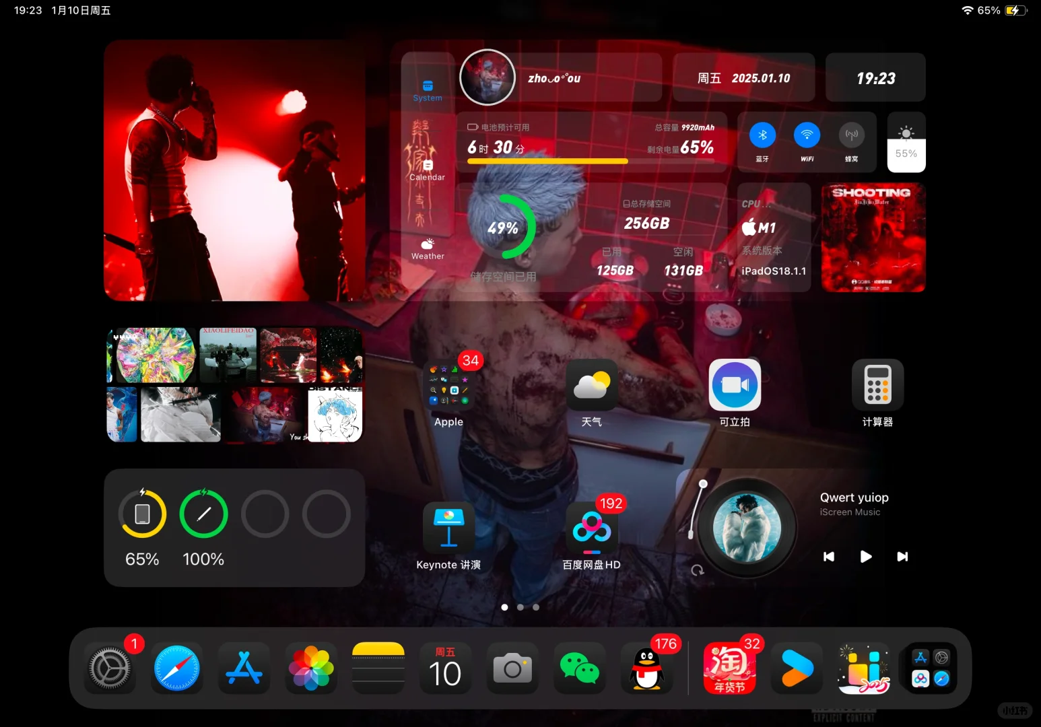This screenshot has height=727, width=1041.
Task: Tap the Wi-Fi icon in the status bar
Action: (x=968, y=10)
